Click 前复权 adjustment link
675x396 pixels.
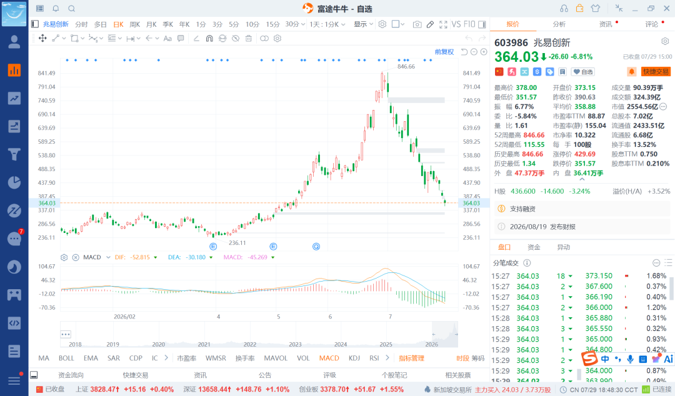[444, 52]
